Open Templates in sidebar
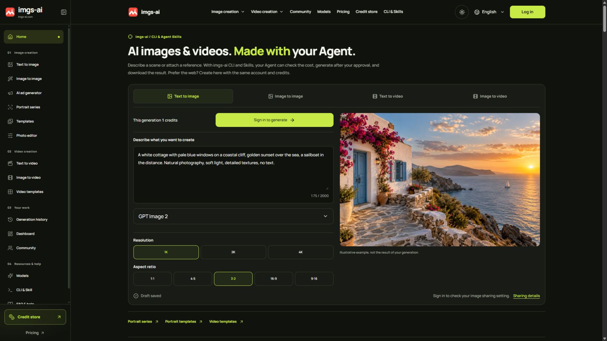The height and width of the screenshot is (341, 607). click(33, 121)
